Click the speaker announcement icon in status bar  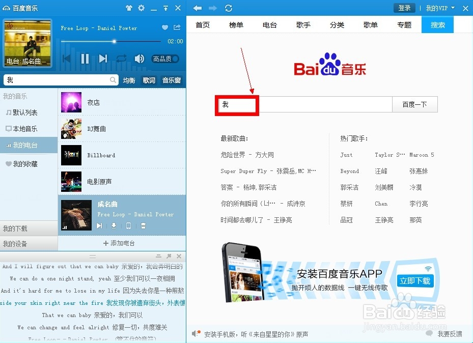pos(196,333)
